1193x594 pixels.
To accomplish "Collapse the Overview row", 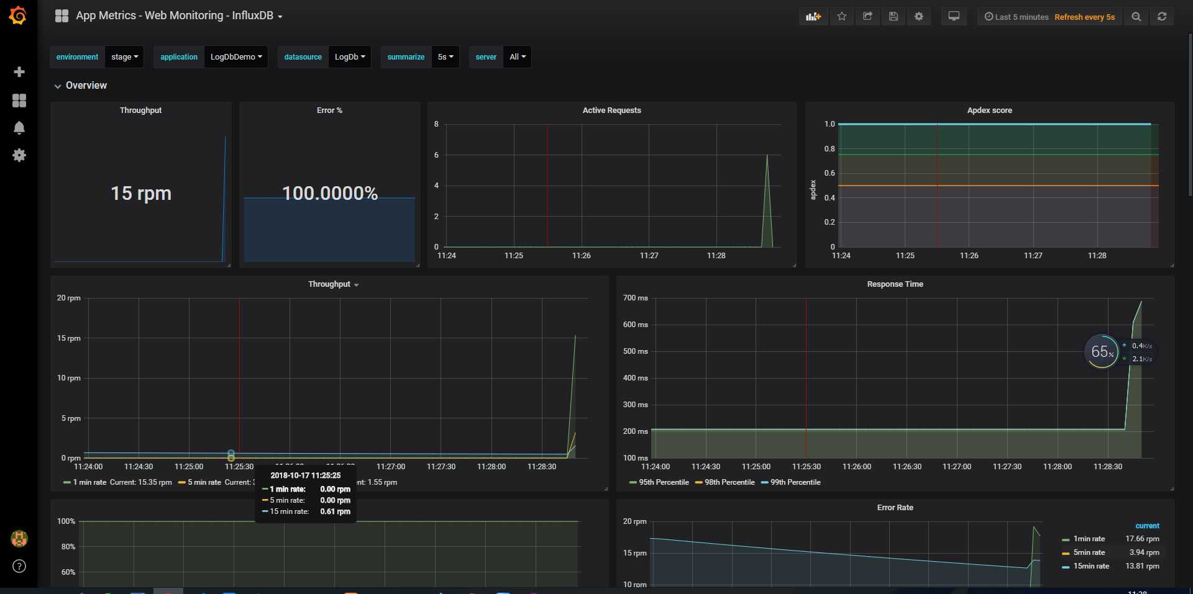I will tap(81, 86).
